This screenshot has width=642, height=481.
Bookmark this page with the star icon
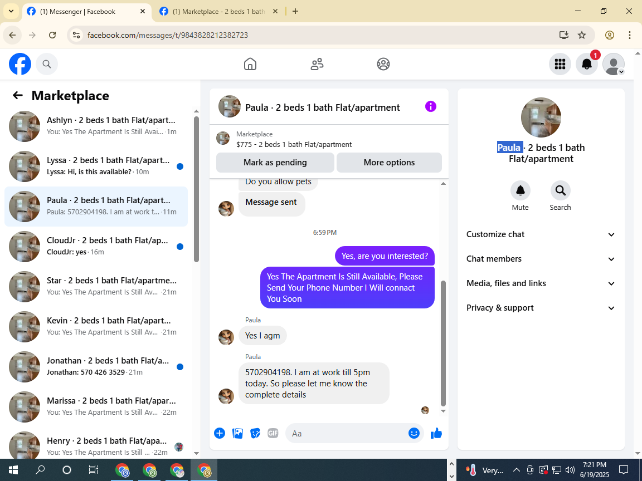click(582, 35)
